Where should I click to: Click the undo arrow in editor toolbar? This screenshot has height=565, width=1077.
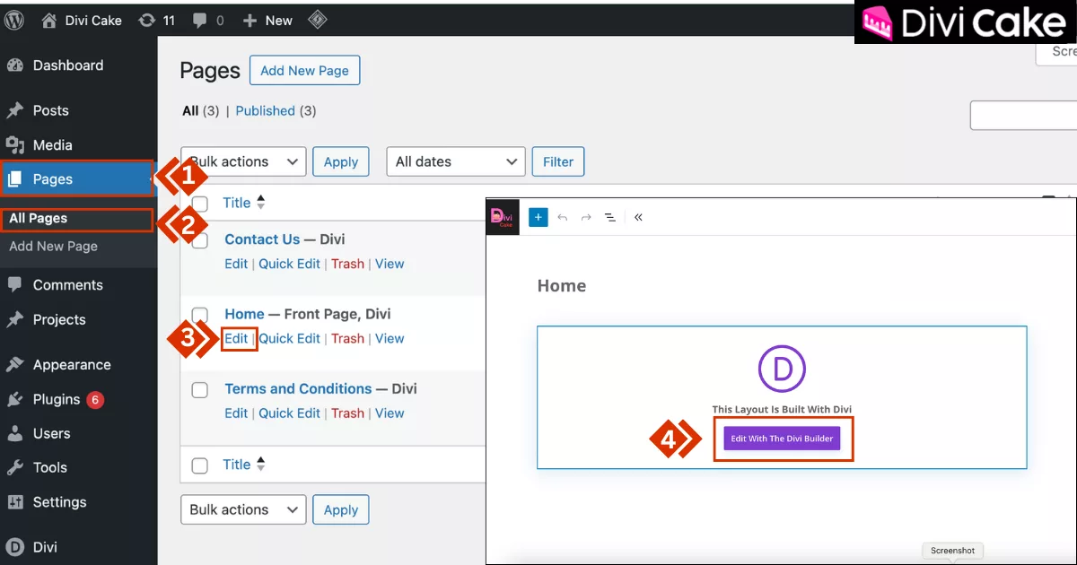pos(562,217)
